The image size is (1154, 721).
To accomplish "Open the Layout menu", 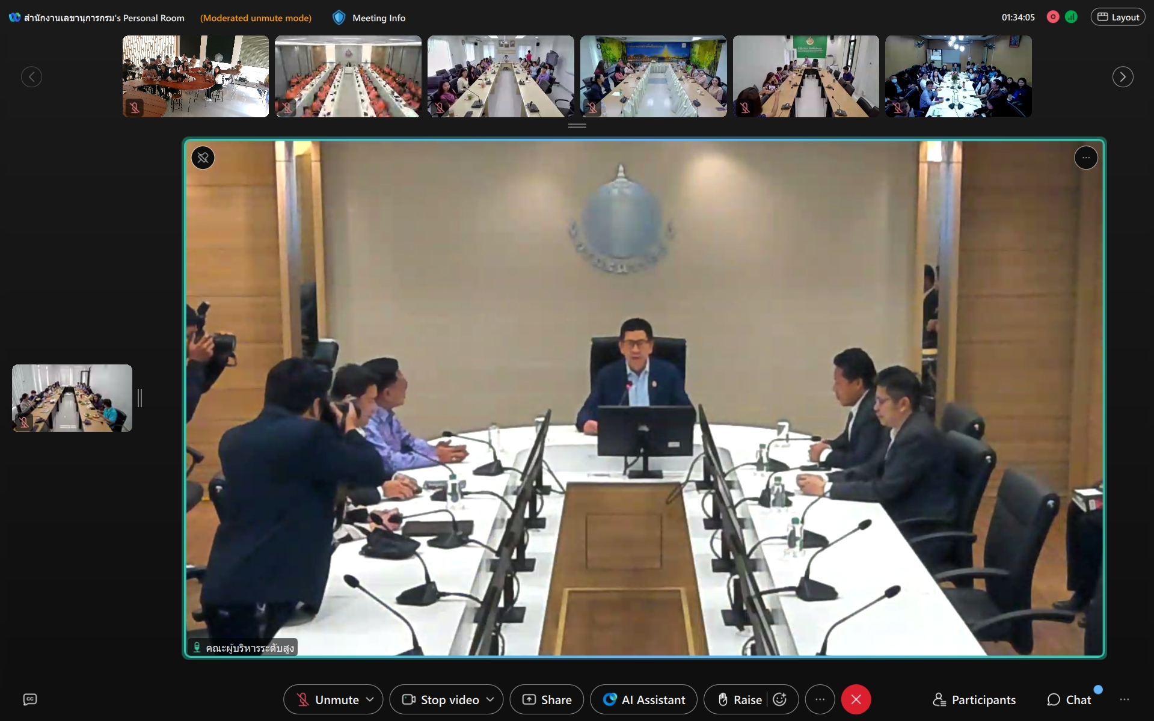I will coord(1118,17).
